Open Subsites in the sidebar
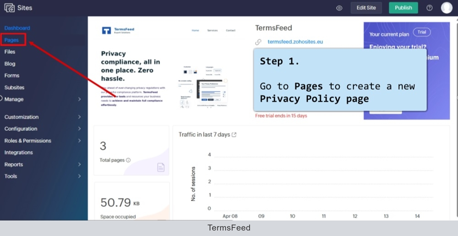Image resolution: width=458 pixels, height=236 pixels. click(x=14, y=87)
